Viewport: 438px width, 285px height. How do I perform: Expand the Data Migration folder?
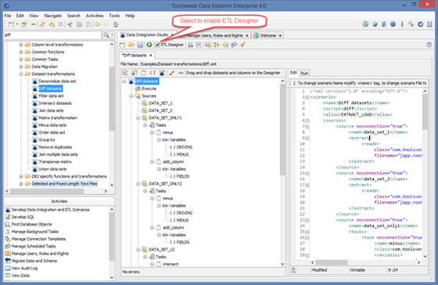coord(21,67)
